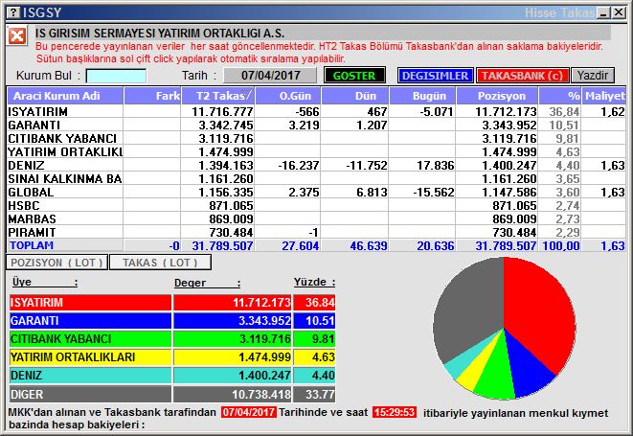Sort by Bugün column header
This screenshot has width=633, height=436.
click(x=422, y=96)
